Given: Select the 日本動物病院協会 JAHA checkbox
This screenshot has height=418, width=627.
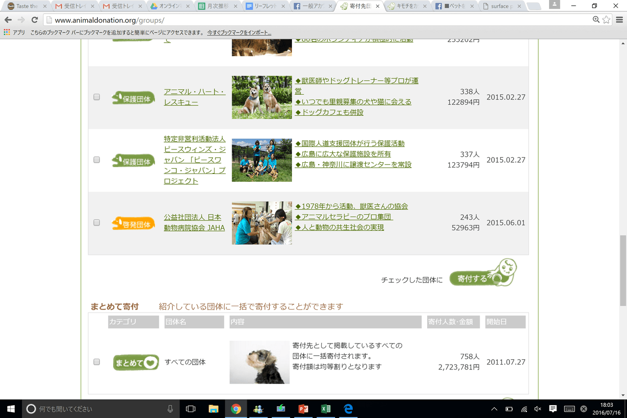Looking at the screenshot, I should tap(96, 222).
